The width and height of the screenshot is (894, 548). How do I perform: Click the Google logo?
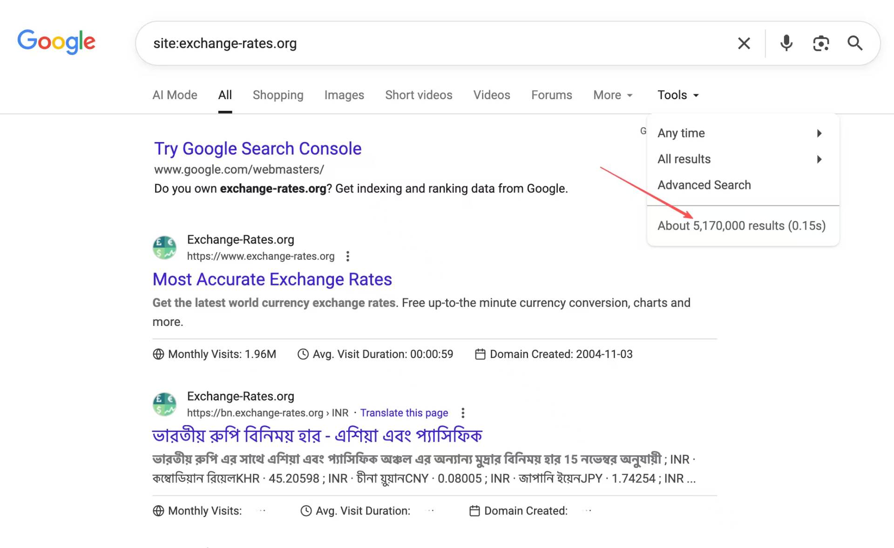pos(56,42)
